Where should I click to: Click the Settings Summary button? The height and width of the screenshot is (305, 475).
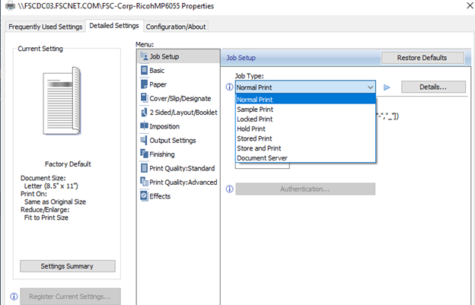(x=67, y=266)
